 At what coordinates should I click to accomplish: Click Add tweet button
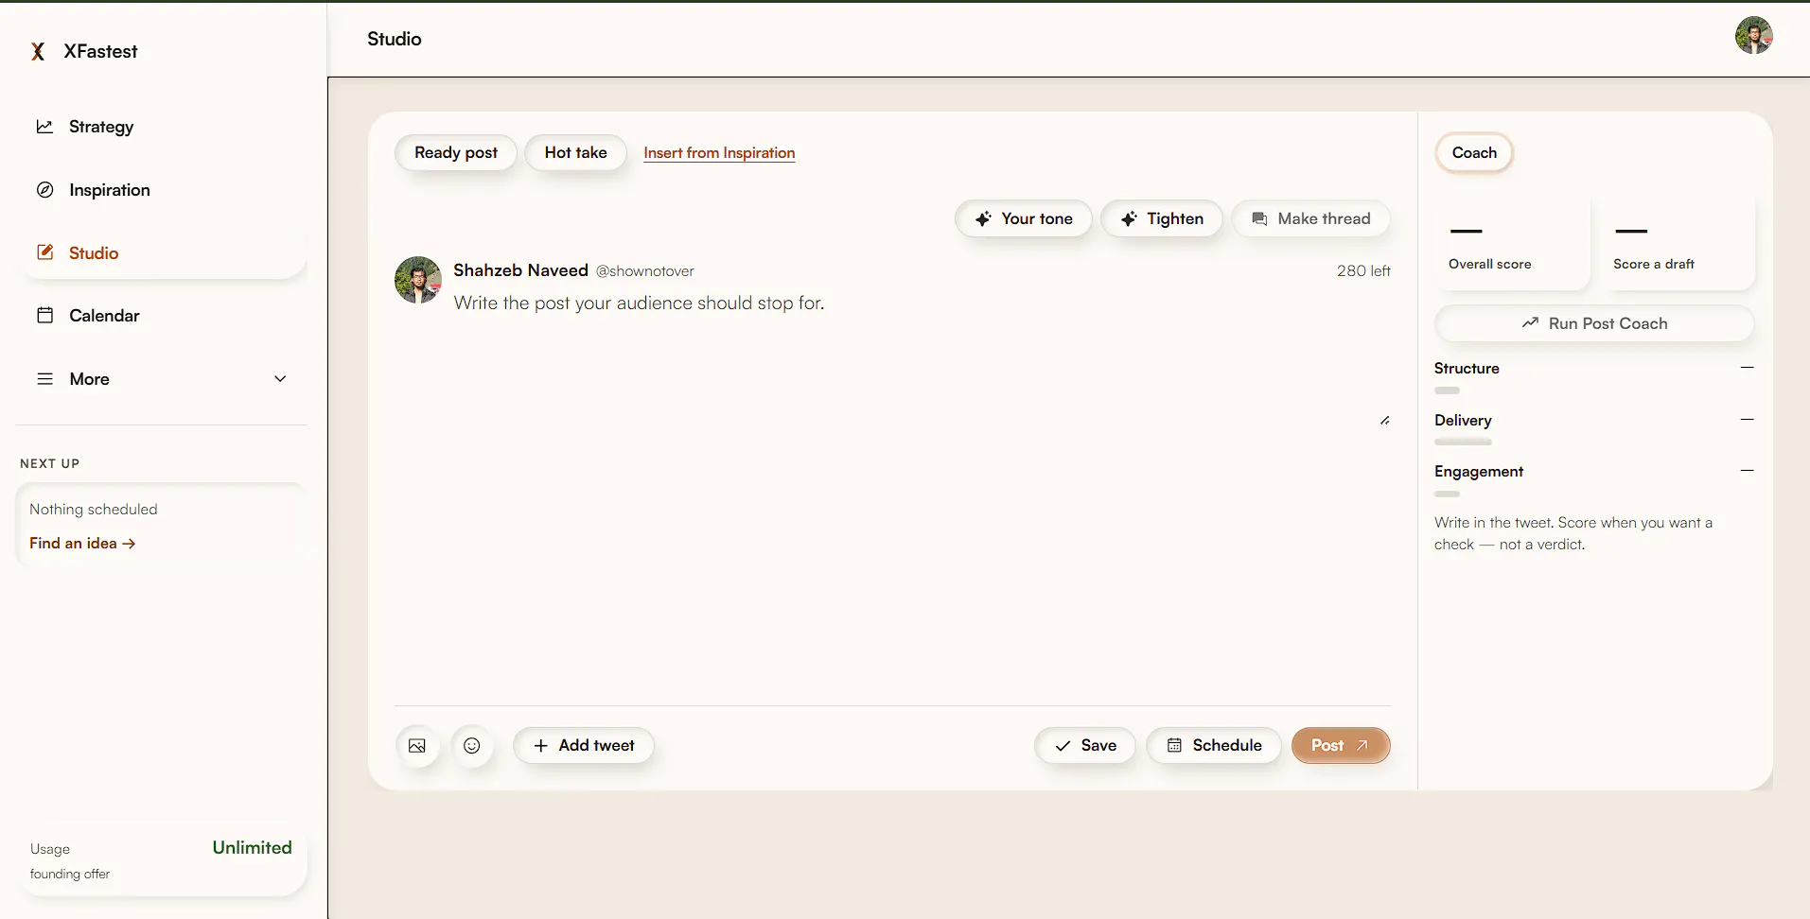click(584, 746)
